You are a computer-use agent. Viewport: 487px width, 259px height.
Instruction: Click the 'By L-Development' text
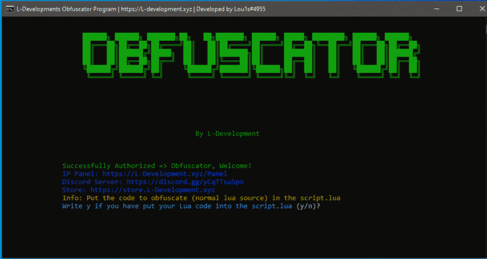(227, 134)
